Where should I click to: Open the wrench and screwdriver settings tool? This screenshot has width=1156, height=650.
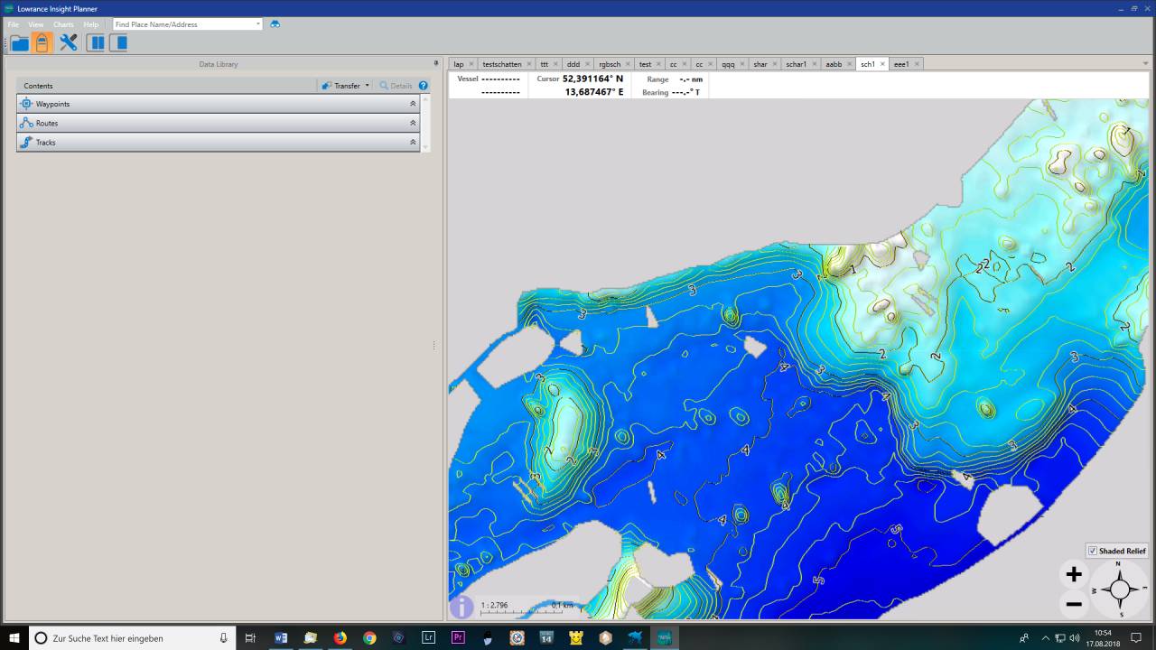(69, 43)
